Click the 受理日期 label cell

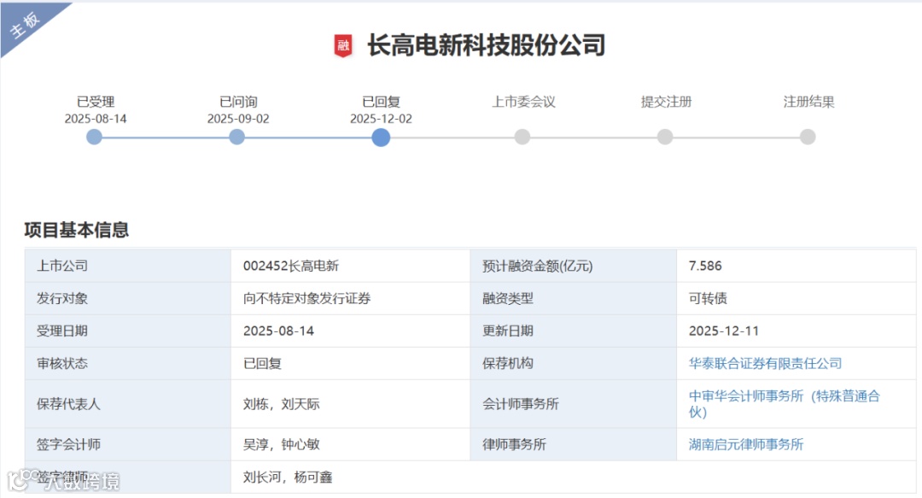point(127,331)
